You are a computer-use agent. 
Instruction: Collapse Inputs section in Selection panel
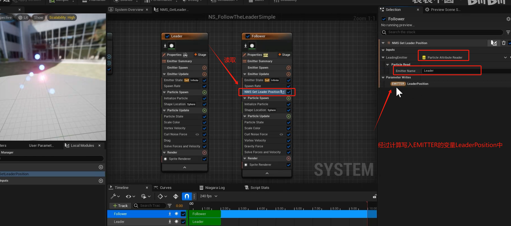click(383, 50)
